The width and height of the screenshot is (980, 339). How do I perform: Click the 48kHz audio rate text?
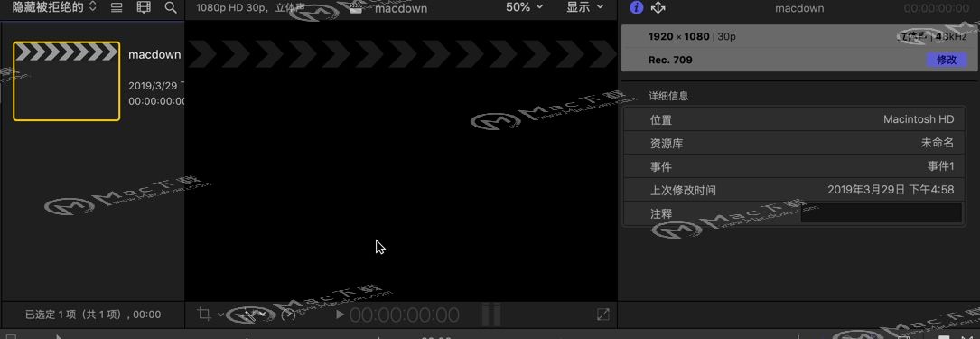952,36
